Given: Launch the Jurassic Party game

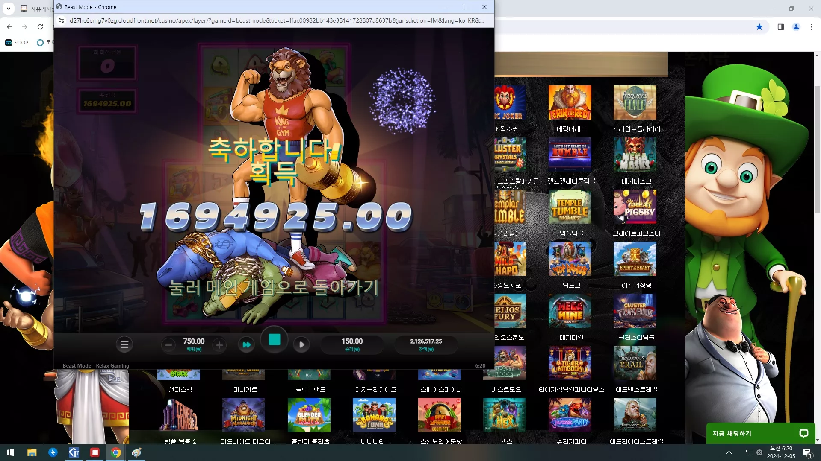Looking at the screenshot, I should [x=570, y=415].
